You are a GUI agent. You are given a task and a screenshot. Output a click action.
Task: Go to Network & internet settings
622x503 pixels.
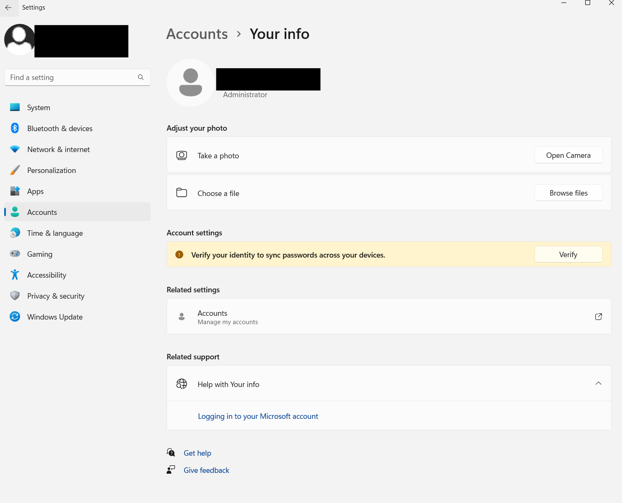pyautogui.click(x=58, y=150)
